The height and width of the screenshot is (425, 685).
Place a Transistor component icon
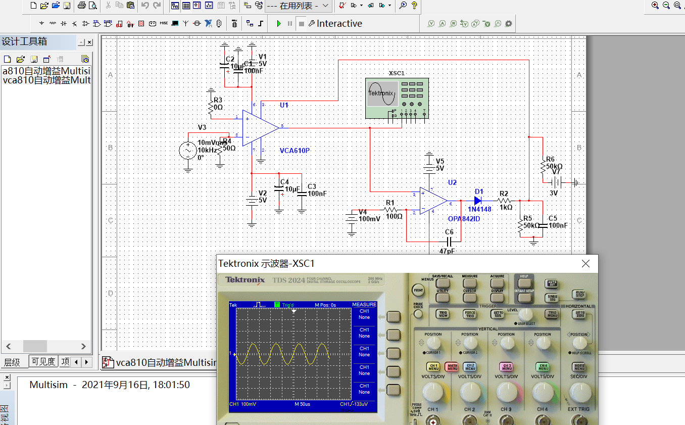coord(74,23)
